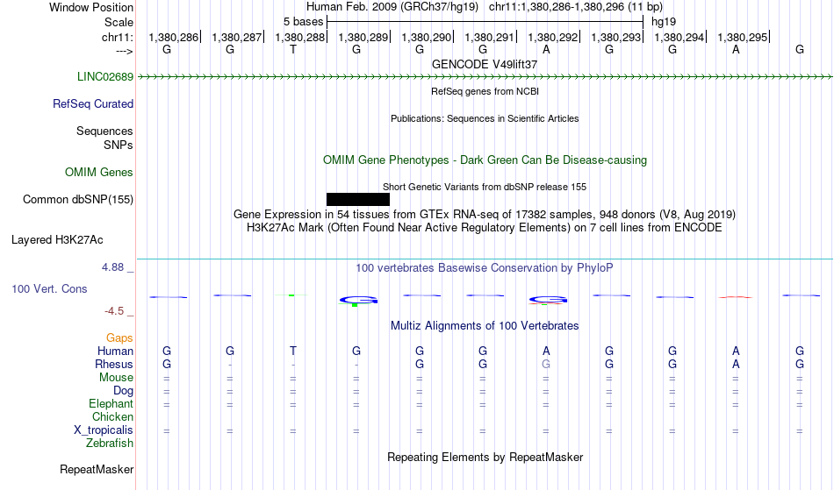Click the red conservation mark under 1,380,295

tap(736, 297)
